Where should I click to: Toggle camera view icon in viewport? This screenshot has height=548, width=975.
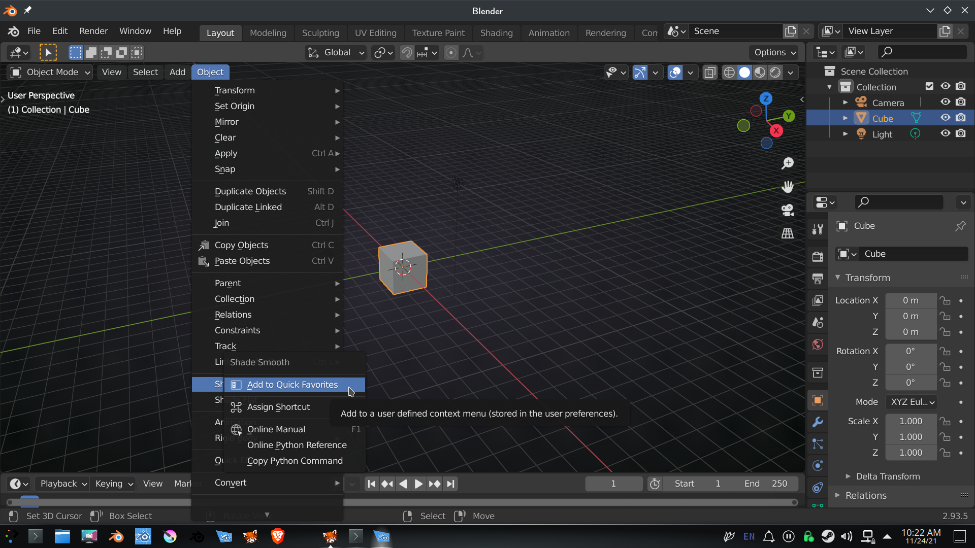[788, 210]
